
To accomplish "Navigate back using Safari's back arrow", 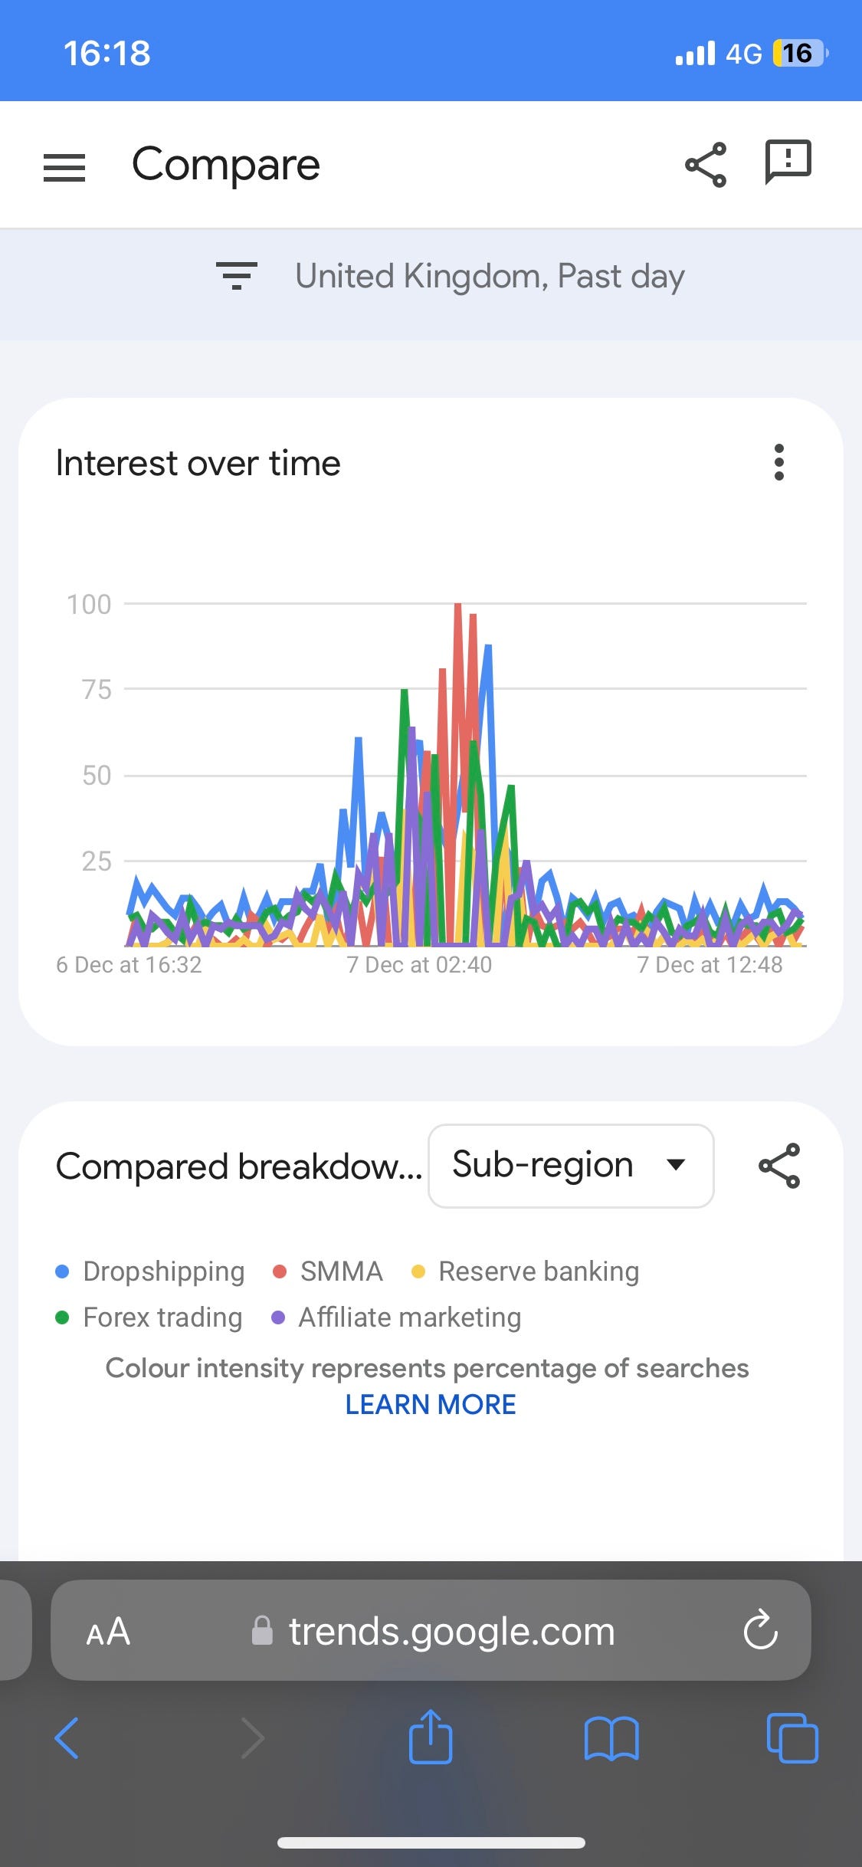I will [x=67, y=1738].
